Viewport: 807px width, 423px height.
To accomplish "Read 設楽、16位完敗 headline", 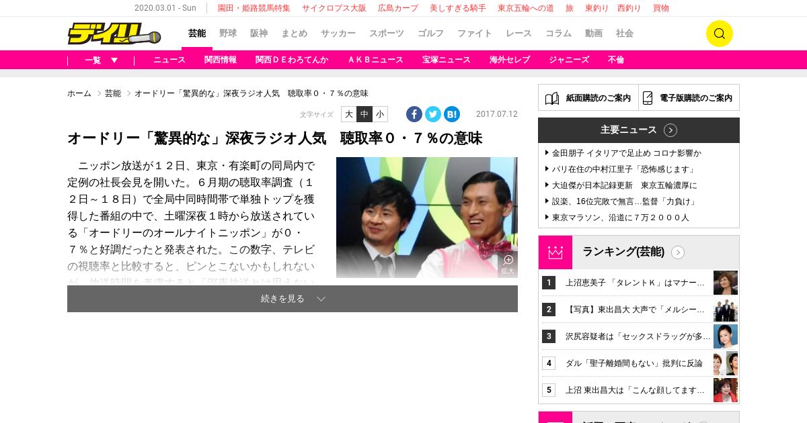I will click(625, 201).
